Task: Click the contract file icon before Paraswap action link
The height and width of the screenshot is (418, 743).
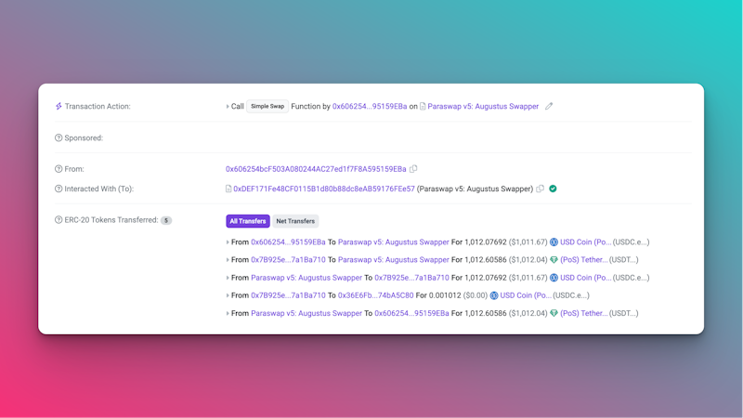Action: coord(423,106)
